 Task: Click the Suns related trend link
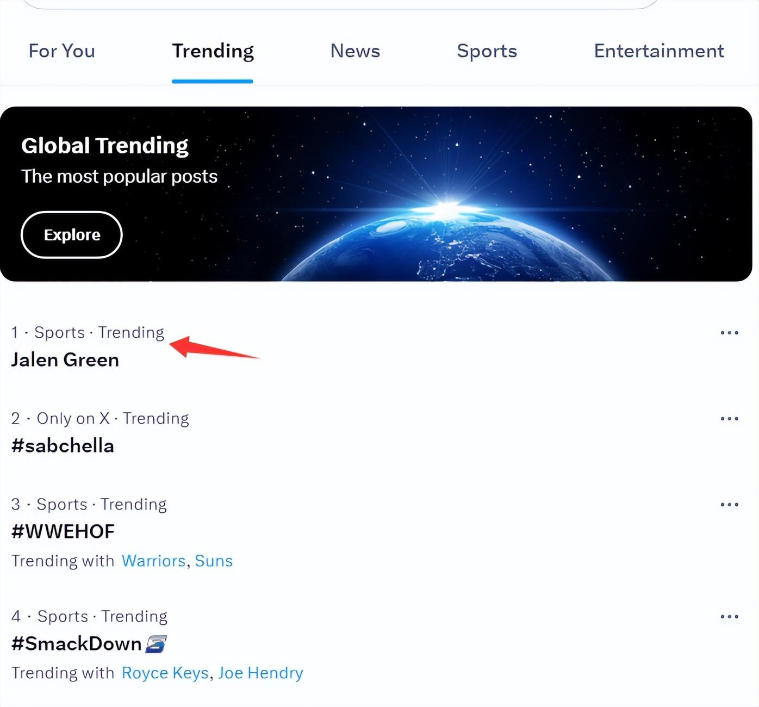click(x=214, y=561)
